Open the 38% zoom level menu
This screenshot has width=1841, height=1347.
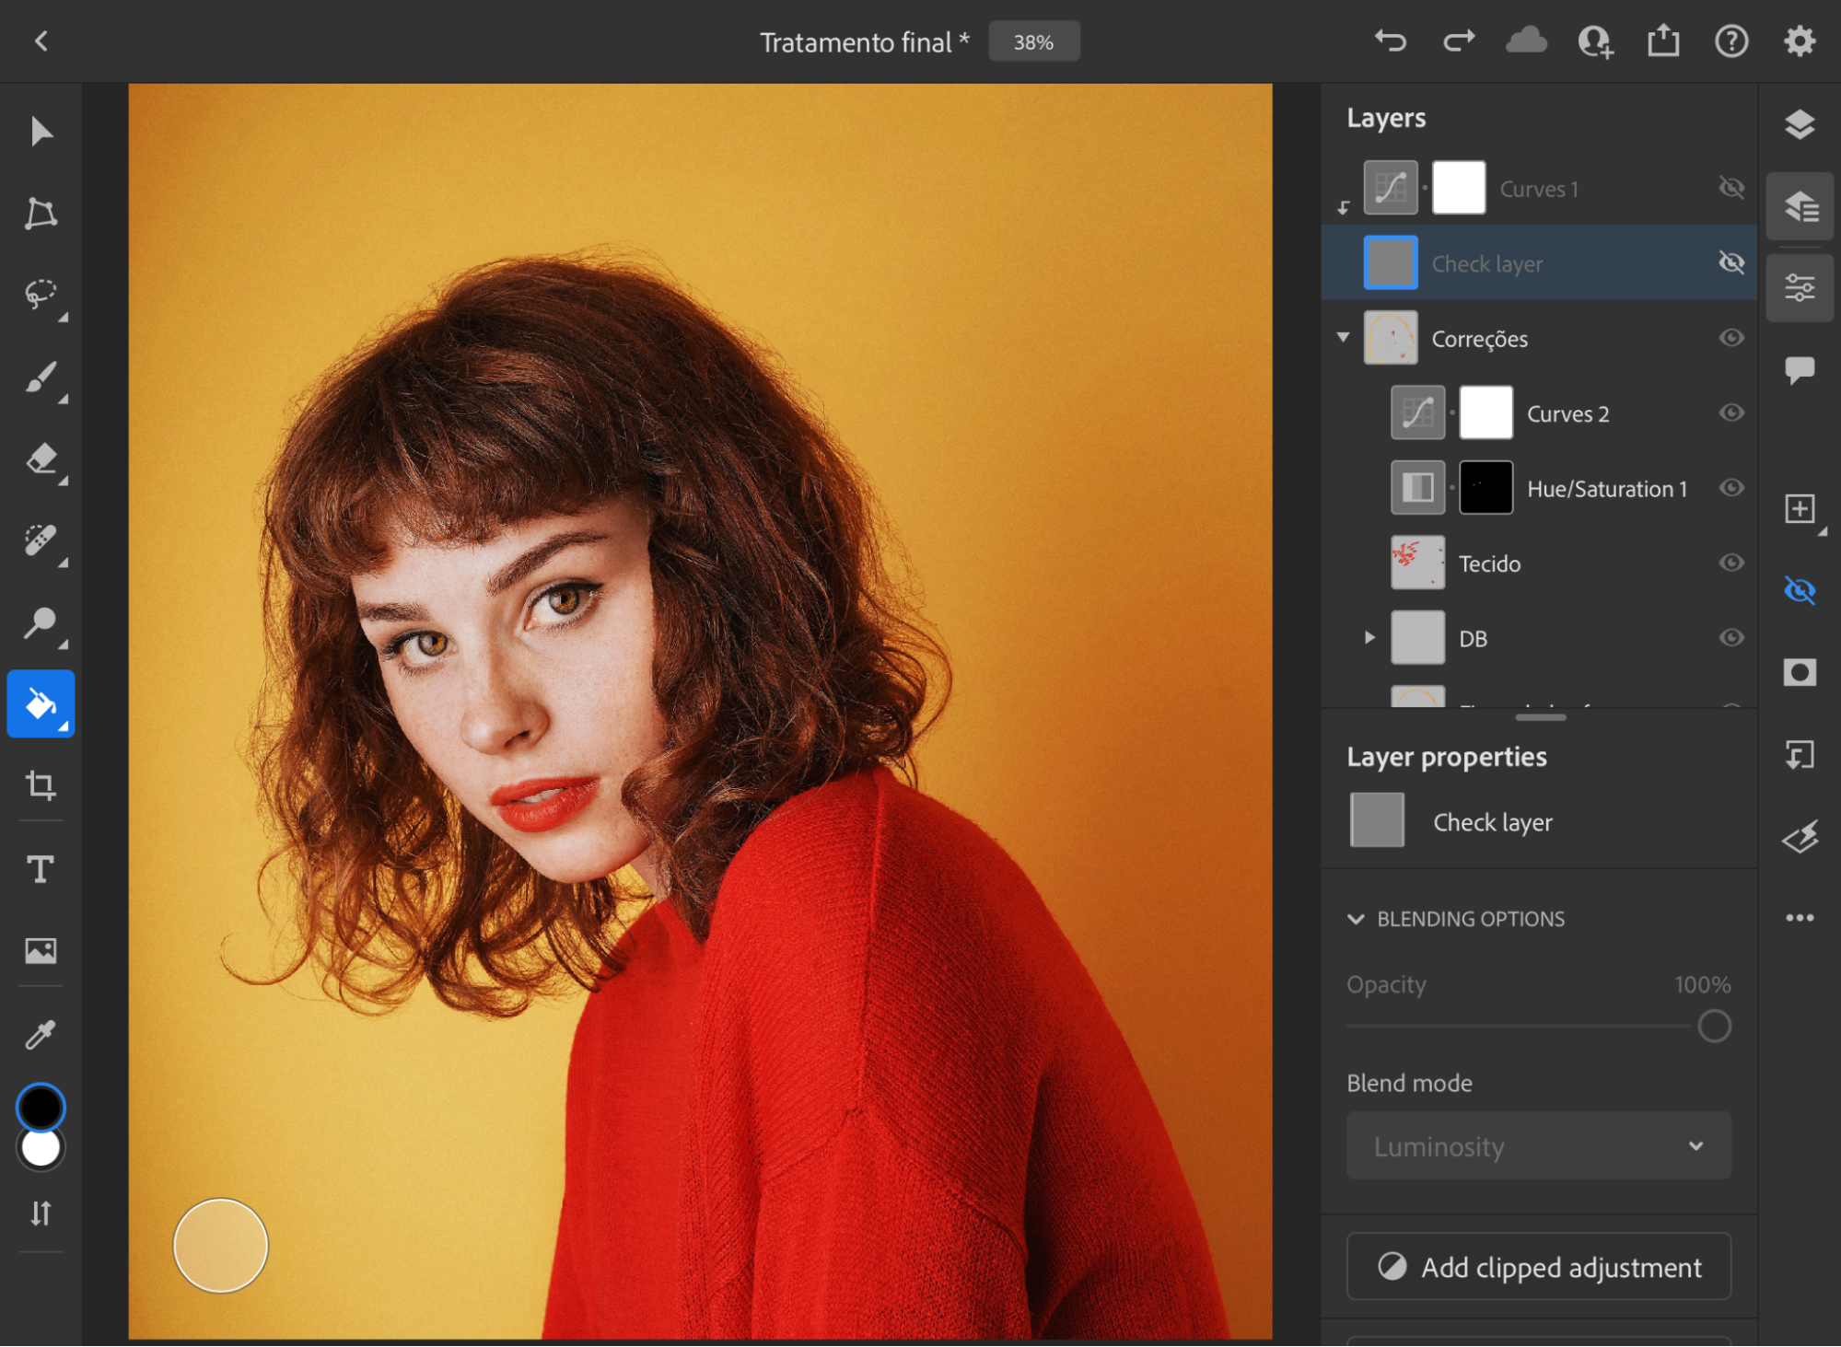point(1033,41)
